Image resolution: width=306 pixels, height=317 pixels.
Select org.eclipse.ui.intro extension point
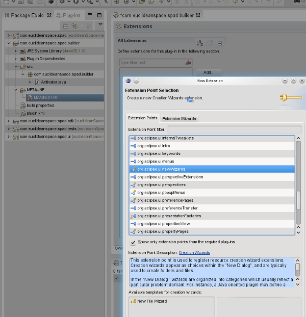[212, 146]
